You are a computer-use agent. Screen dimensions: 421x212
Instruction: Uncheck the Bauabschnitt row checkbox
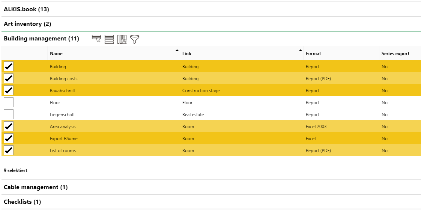coord(9,91)
